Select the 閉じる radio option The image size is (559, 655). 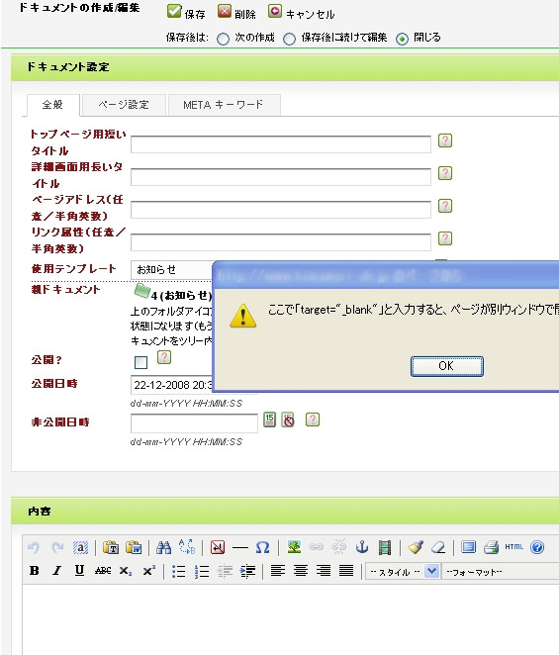pos(402,39)
